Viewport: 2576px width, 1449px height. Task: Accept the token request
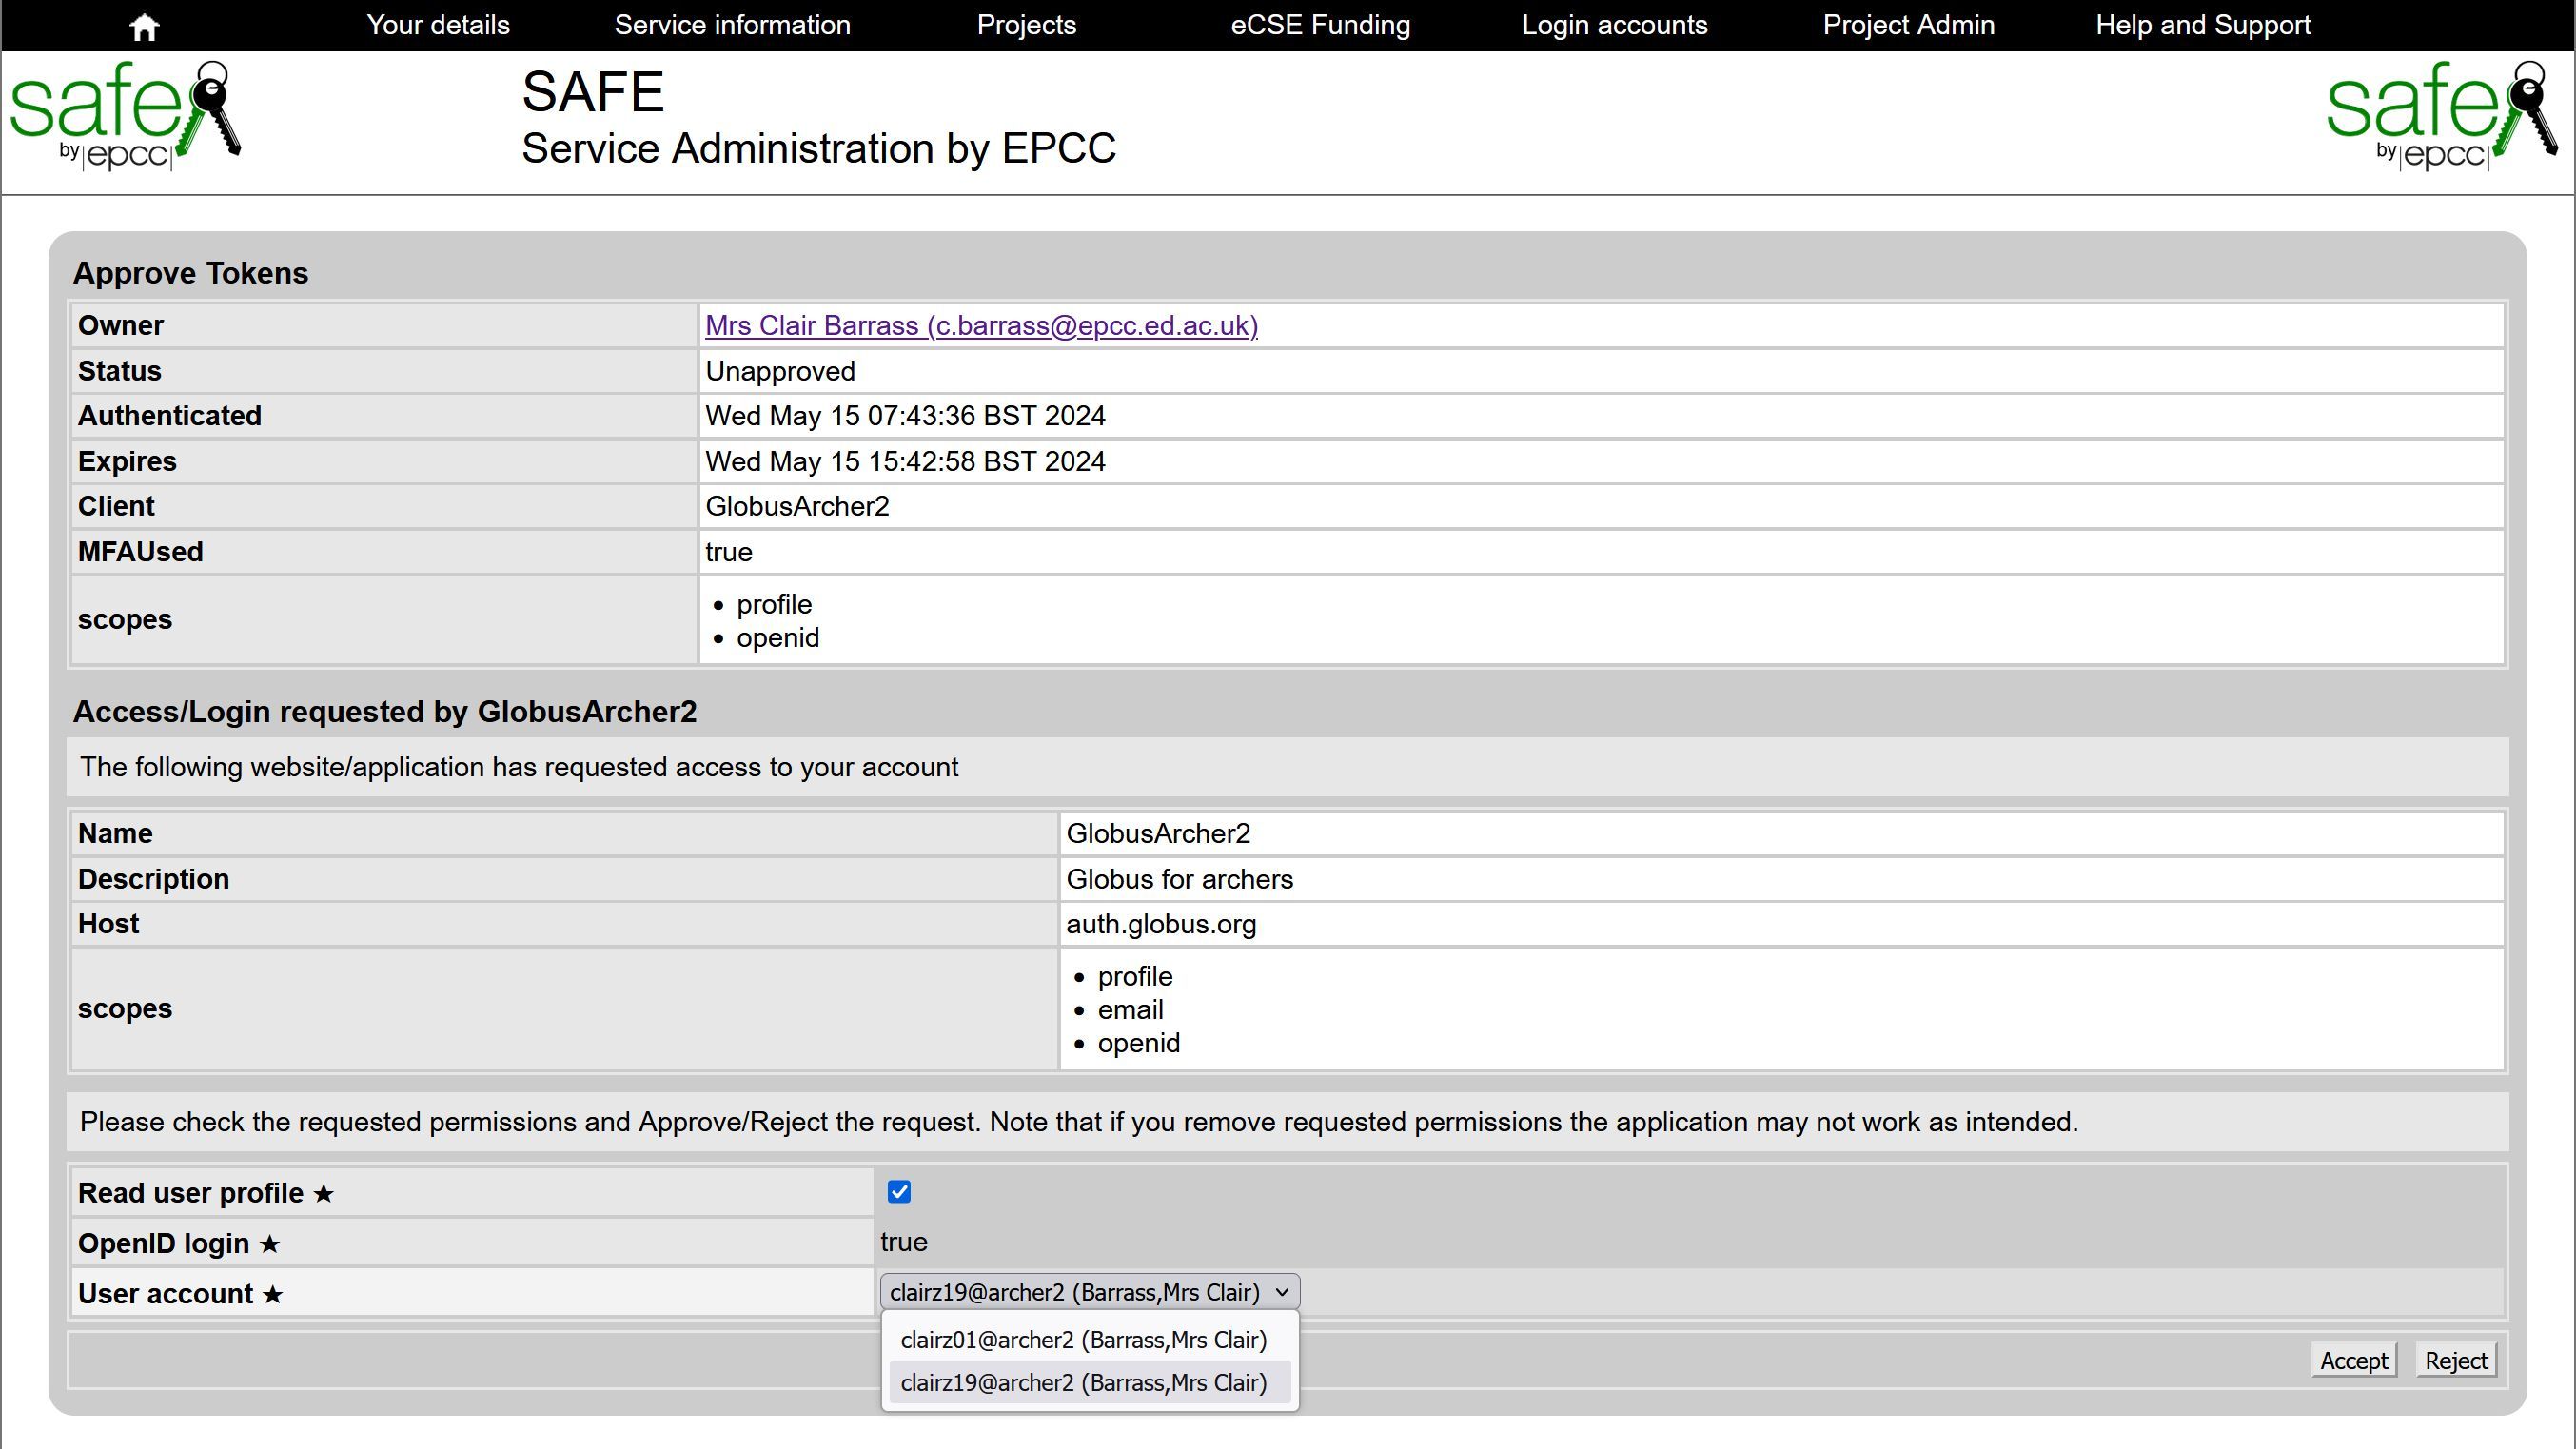click(x=2354, y=1361)
